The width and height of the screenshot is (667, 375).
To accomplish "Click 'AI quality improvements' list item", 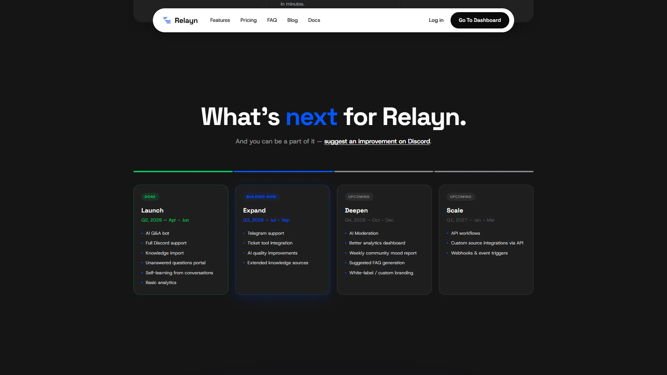I will [x=272, y=253].
